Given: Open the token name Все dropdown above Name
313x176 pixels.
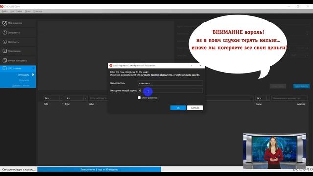Looking at the screenshot, I should [x=263, y=98].
